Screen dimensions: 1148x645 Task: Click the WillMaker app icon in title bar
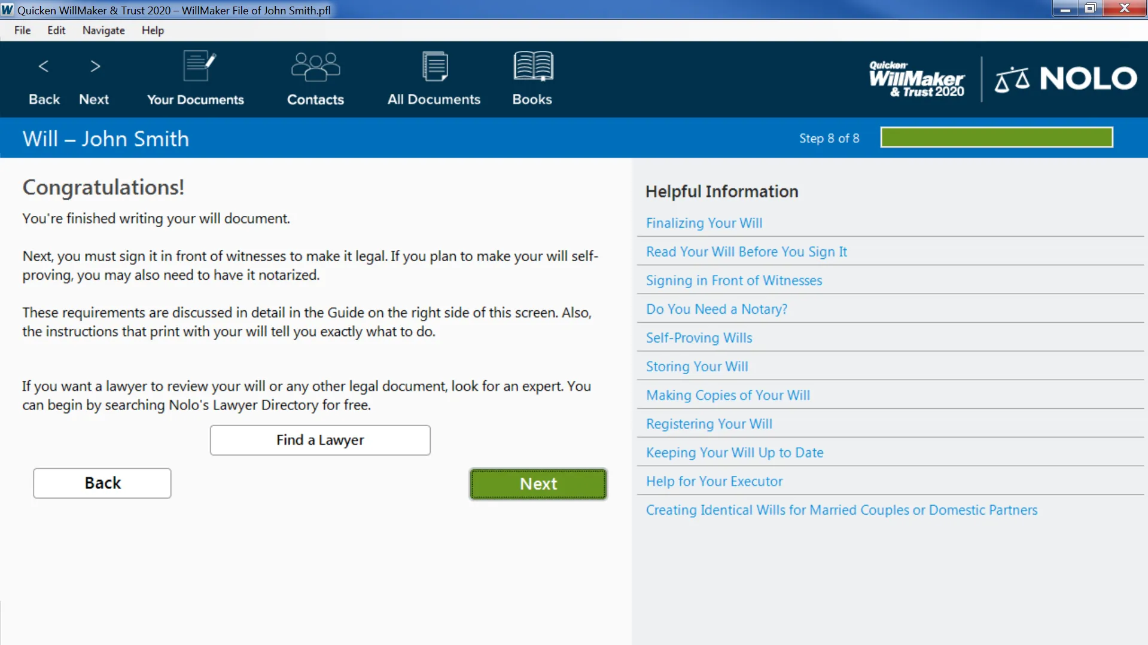point(7,10)
